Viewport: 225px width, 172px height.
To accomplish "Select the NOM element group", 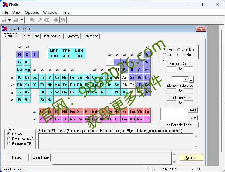I will click(79, 51).
